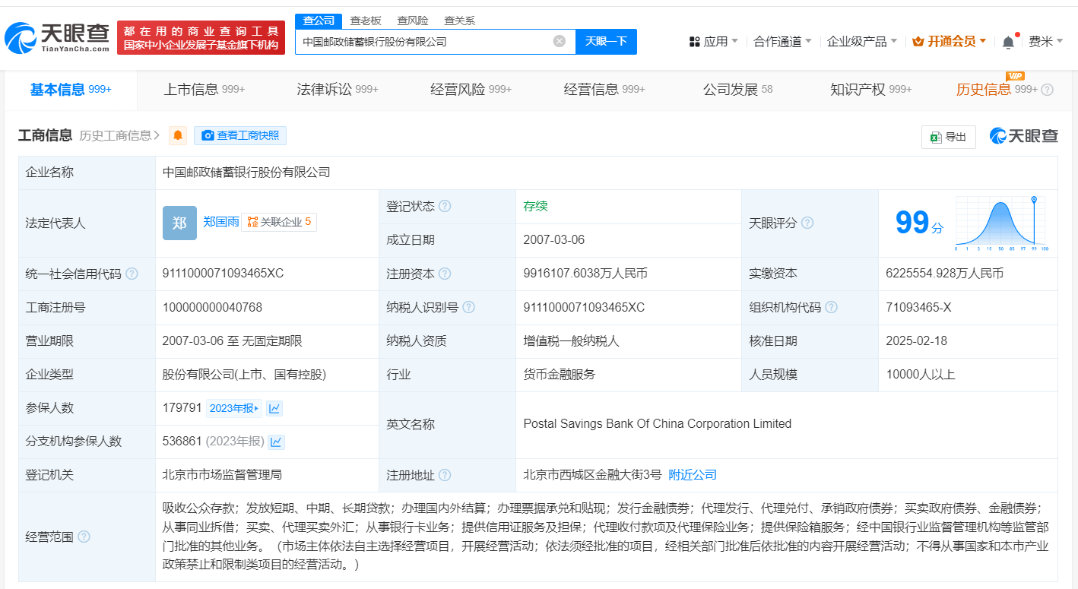Switch to 查老板 search tab

tap(365, 21)
